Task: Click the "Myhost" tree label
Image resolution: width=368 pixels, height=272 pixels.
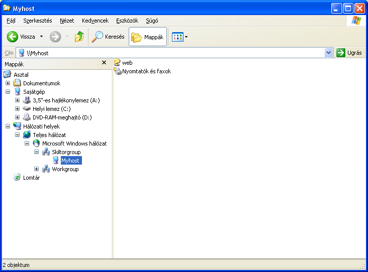Action: coord(71,161)
